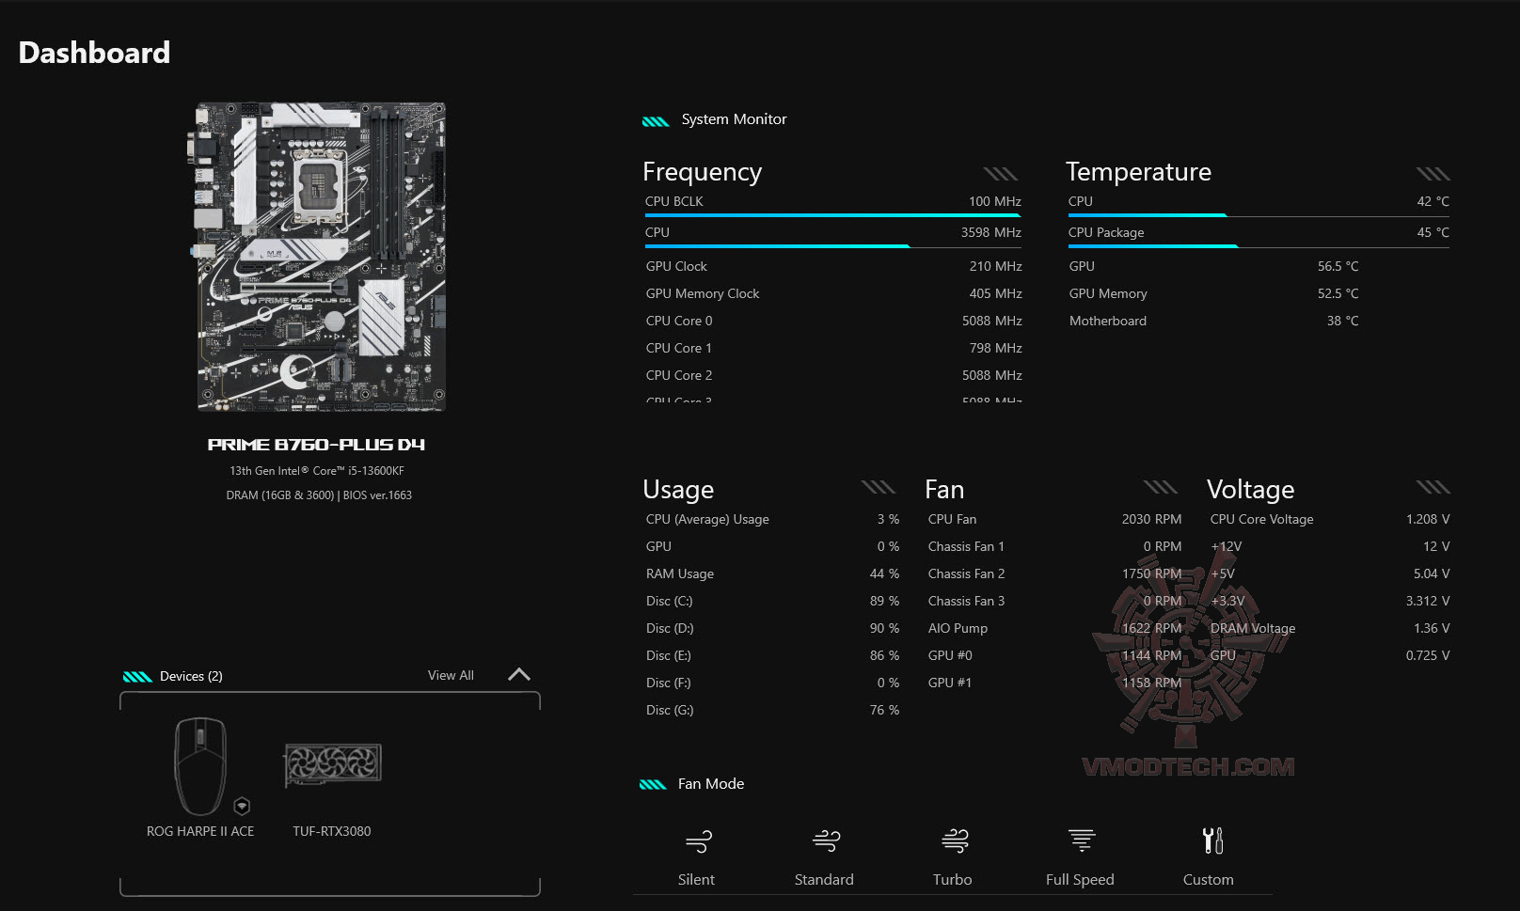This screenshot has height=911, width=1520.
Task: Click the Devices (2) heading
Action: tap(191, 676)
